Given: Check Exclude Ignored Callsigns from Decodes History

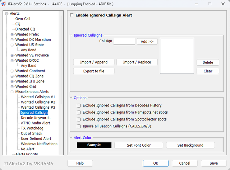Looking at the screenshot, I should click(79, 105).
